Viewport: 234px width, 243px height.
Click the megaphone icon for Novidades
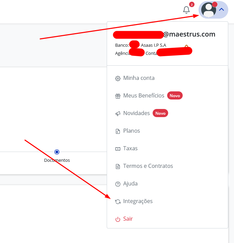[118, 114]
